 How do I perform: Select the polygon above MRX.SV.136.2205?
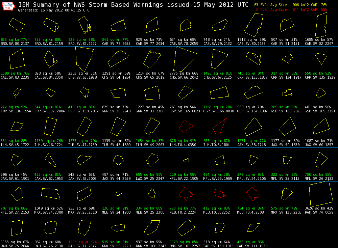[287, 194]
